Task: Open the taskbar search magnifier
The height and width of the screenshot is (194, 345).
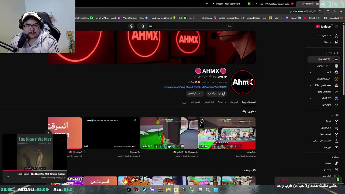Action: pyautogui.click(x=208, y=190)
